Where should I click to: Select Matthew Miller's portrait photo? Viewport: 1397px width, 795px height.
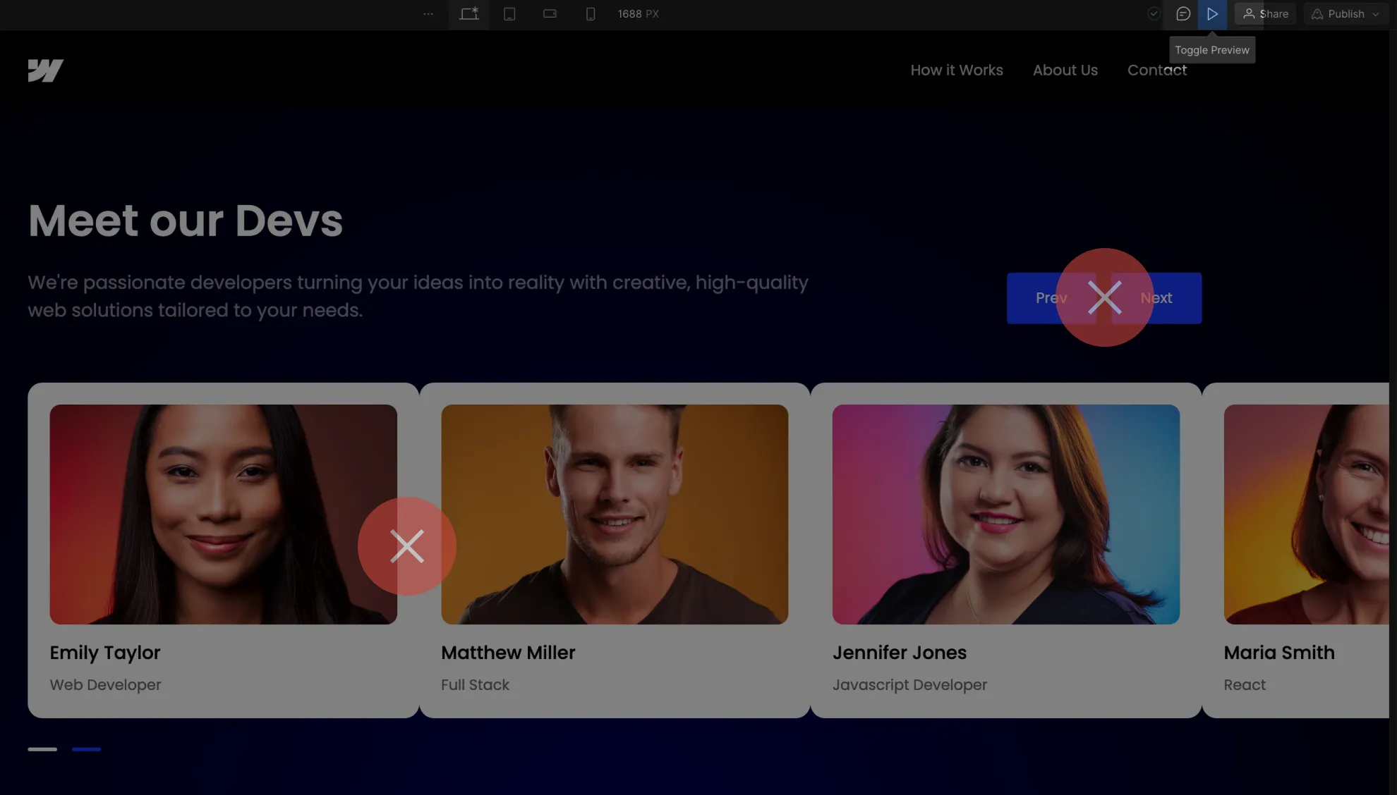615,514
